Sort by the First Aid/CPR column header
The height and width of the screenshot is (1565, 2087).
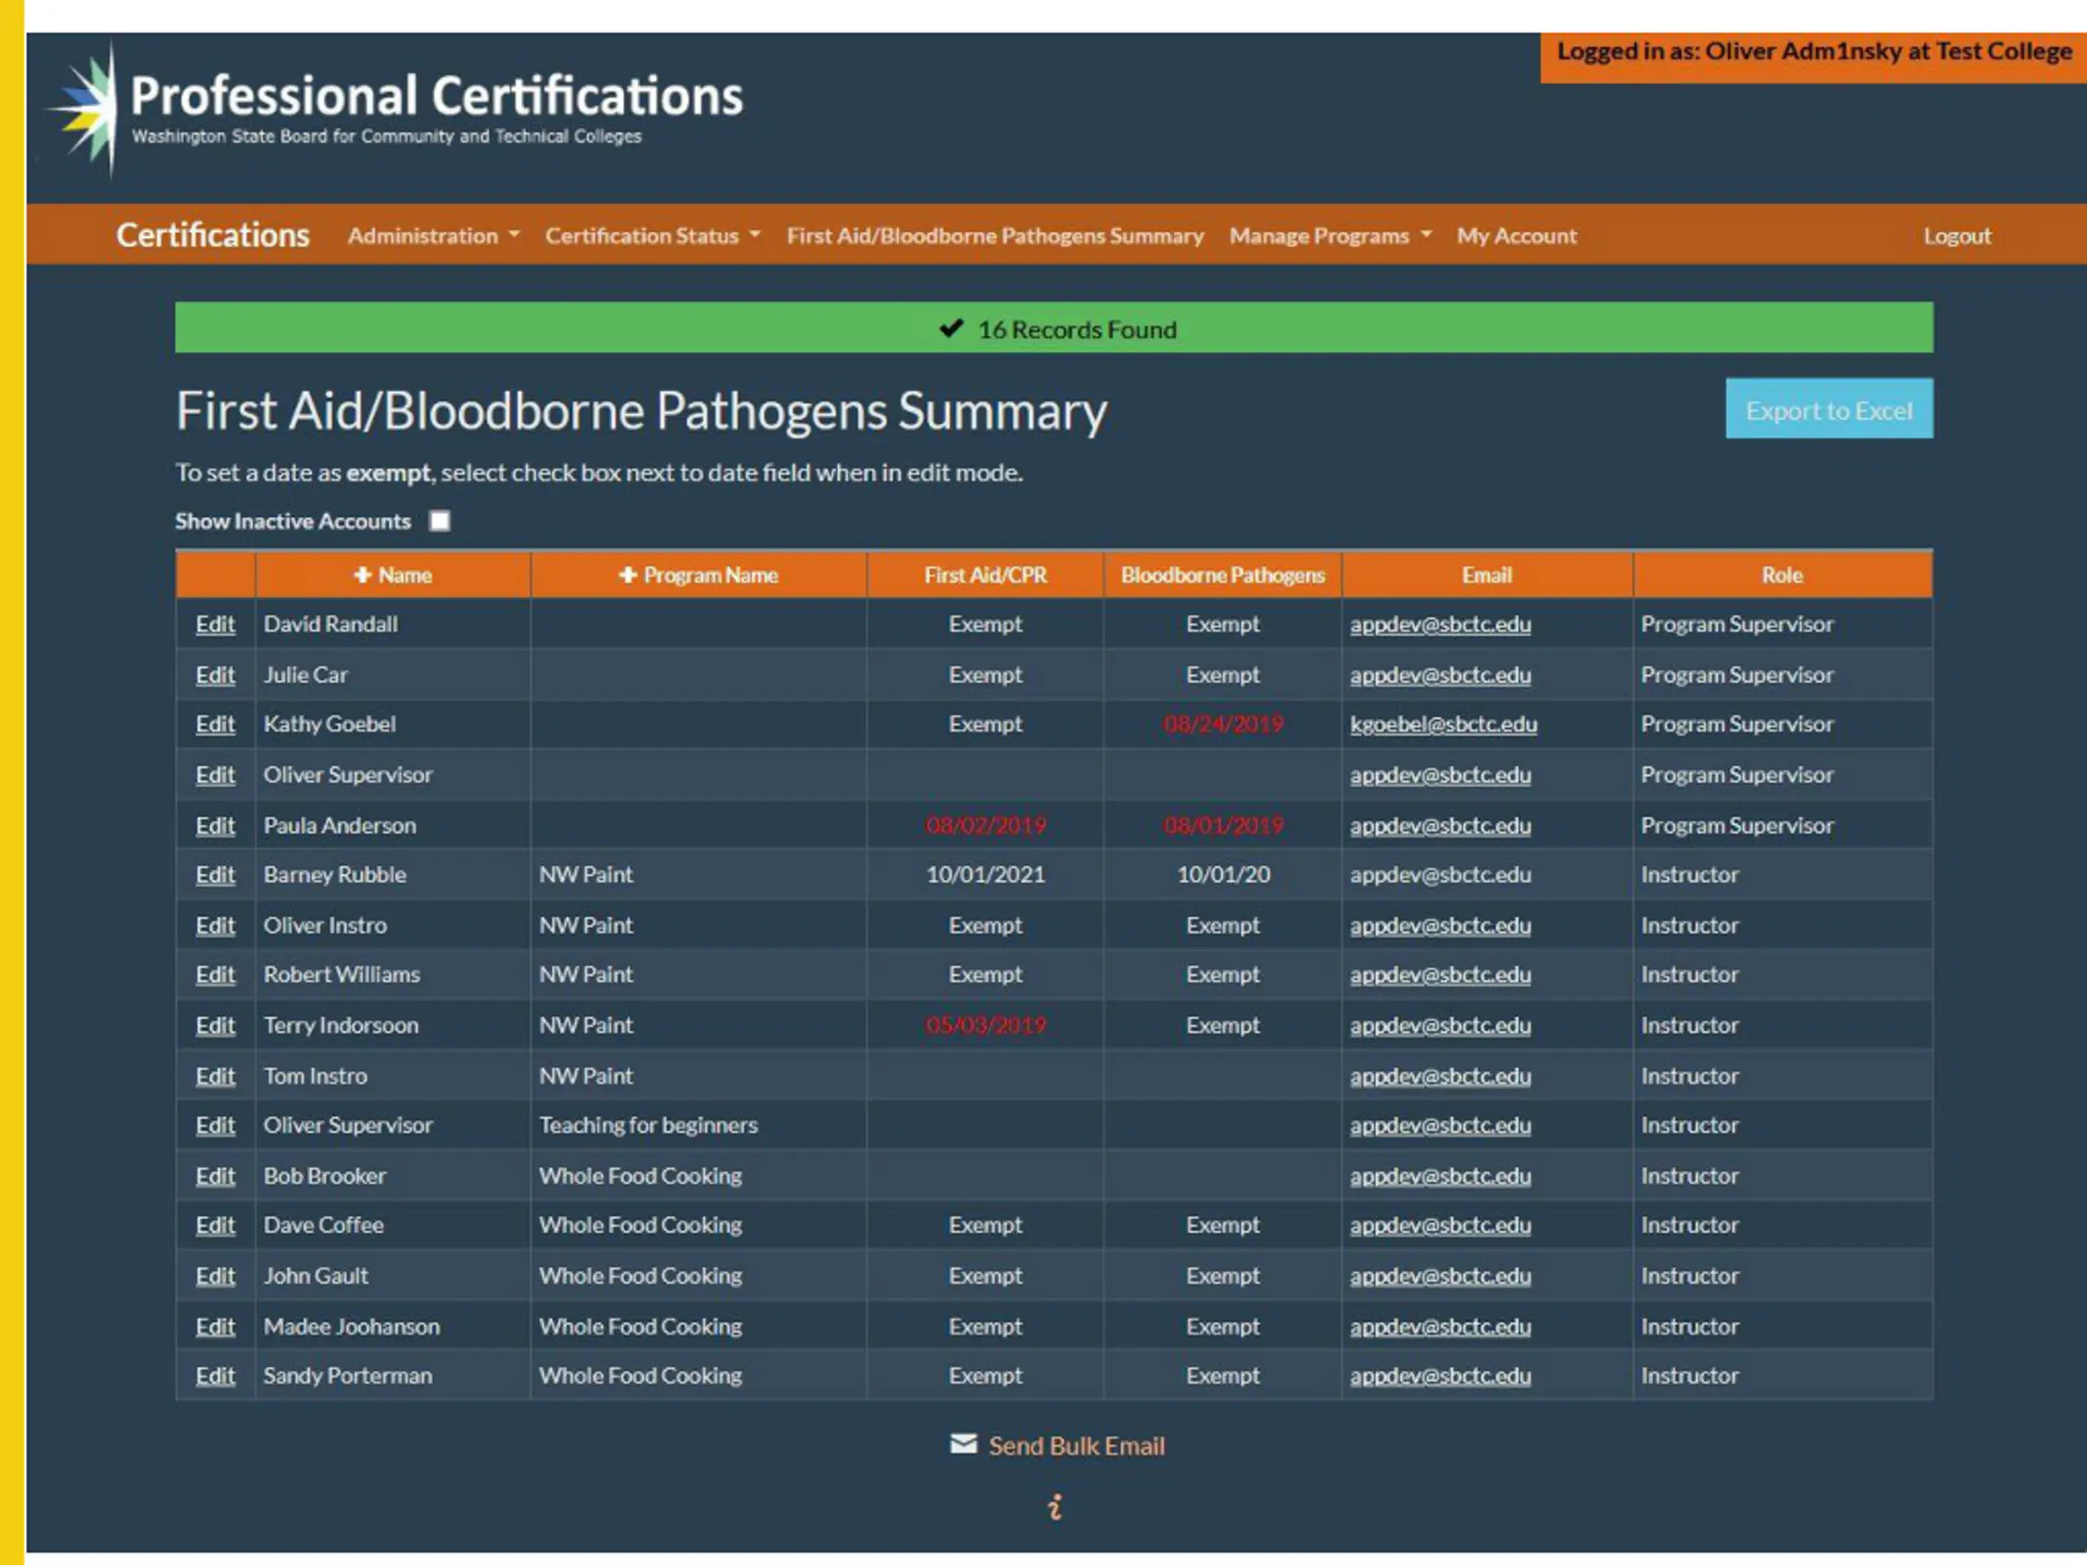(x=985, y=575)
